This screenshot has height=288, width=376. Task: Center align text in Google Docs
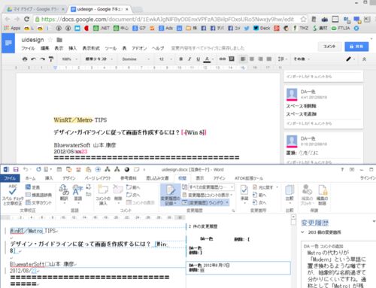click(x=252, y=59)
